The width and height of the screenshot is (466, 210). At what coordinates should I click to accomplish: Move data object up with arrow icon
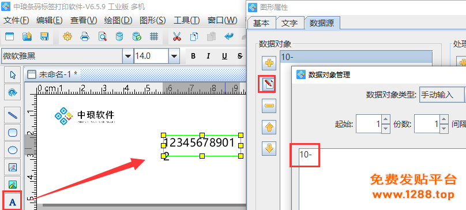point(269,127)
